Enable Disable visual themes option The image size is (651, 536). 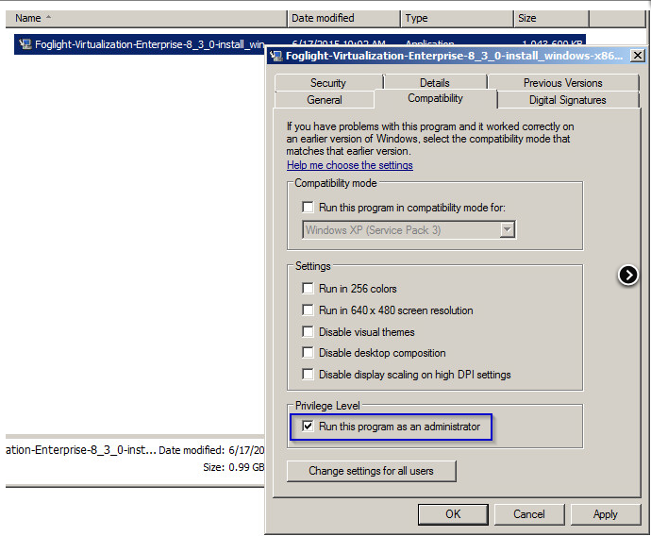click(x=308, y=332)
